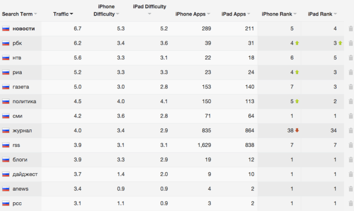Click iPhone Apps count 1,629 for rss
This screenshot has width=354, height=211.
coord(204,145)
